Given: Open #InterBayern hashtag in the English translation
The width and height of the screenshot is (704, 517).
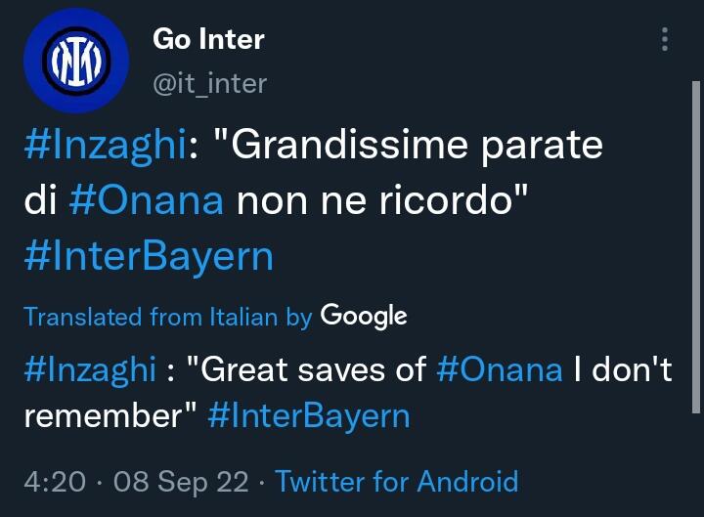Looking at the screenshot, I should tap(309, 415).
